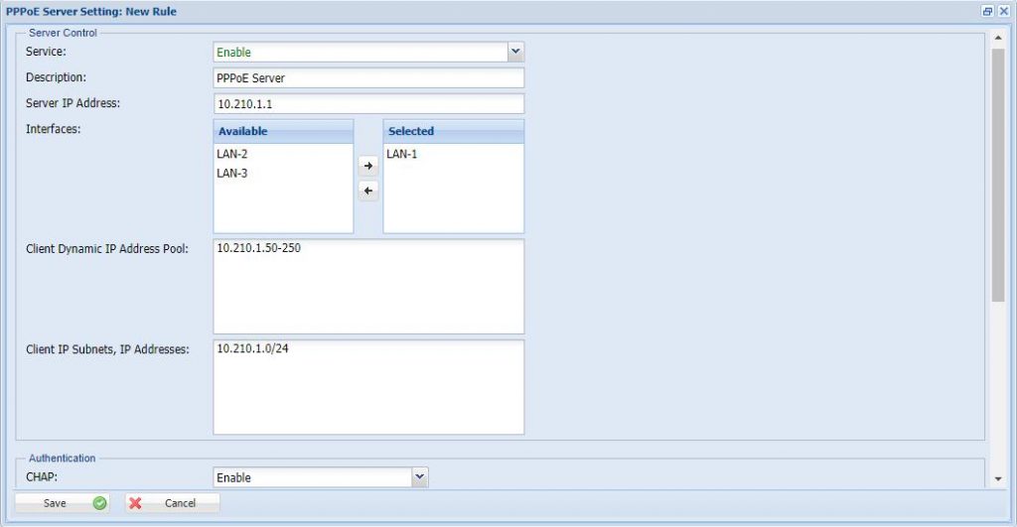Image resolution: width=1017 pixels, height=527 pixels.
Task: Click the Selected column header
Action: coord(453,131)
